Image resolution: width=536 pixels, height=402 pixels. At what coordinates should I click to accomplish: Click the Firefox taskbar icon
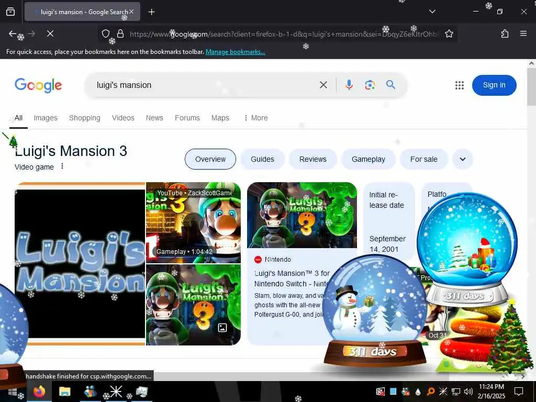[x=39, y=391]
